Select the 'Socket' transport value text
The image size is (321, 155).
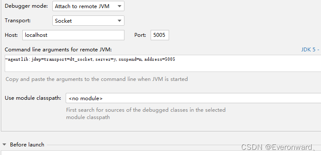click(63, 21)
